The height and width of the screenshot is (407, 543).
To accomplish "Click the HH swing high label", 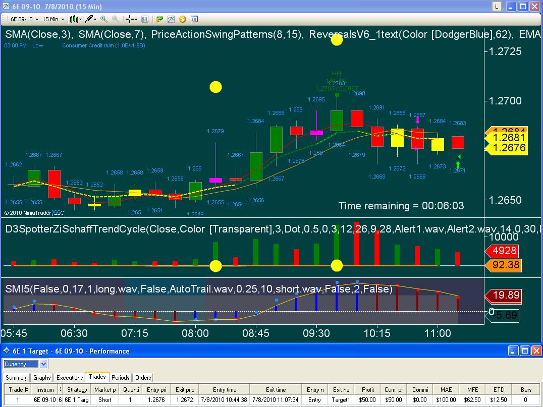I will pos(337,73).
